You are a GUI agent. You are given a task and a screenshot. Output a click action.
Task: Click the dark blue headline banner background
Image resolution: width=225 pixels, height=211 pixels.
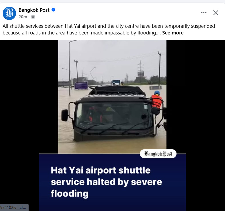click(112, 204)
